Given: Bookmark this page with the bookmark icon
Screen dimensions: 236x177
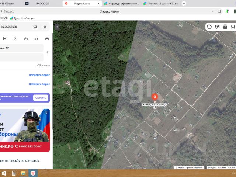Looking at the screenshot, I should 219,11.
